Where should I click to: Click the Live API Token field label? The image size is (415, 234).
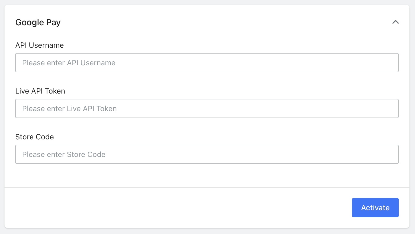(40, 91)
